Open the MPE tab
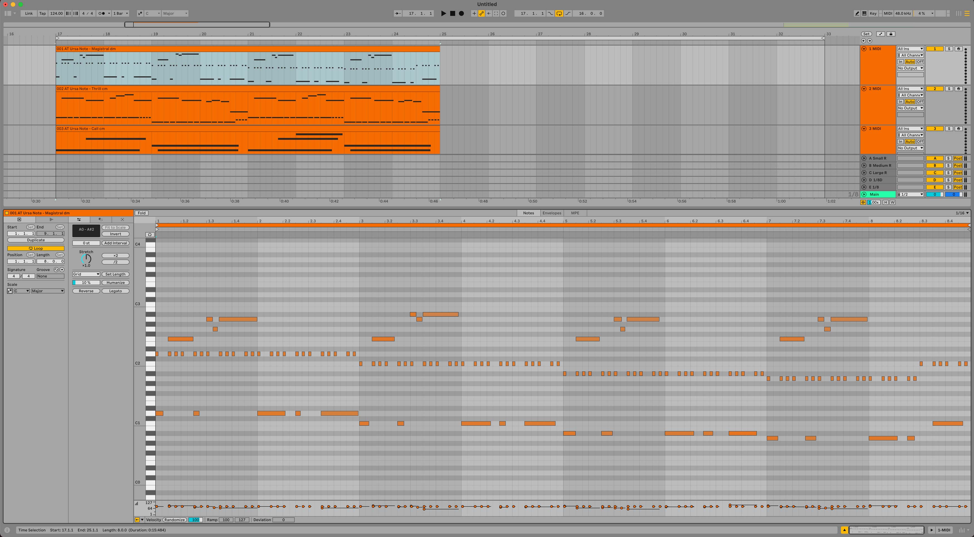Image resolution: width=974 pixels, height=537 pixels. (575, 213)
